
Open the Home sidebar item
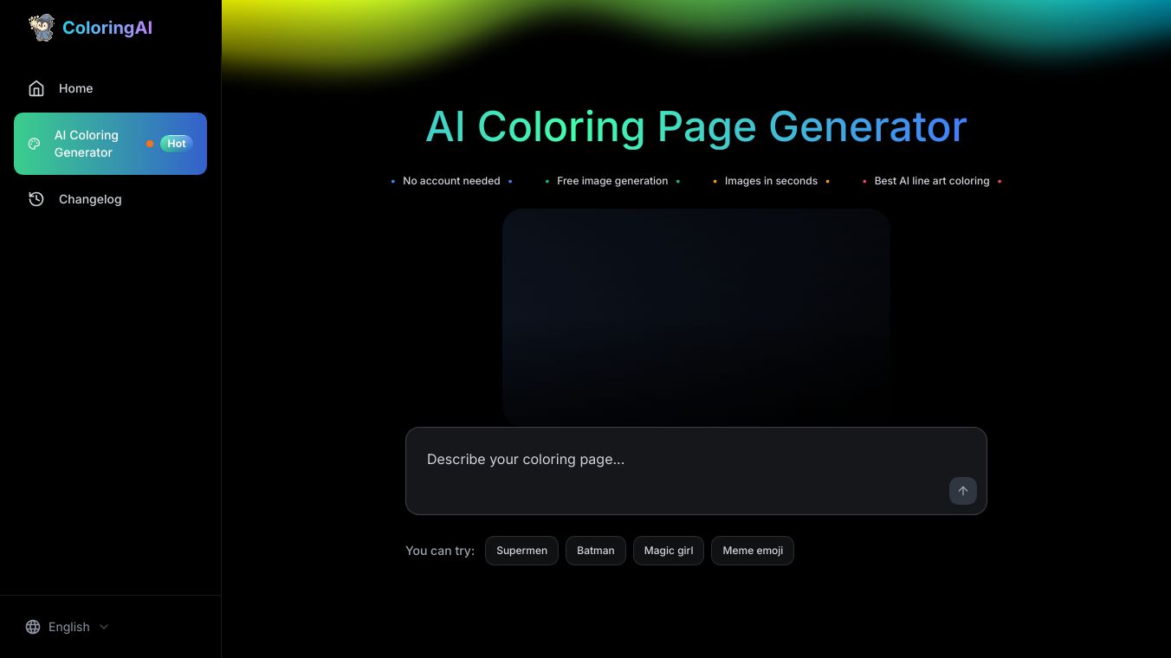click(110, 88)
